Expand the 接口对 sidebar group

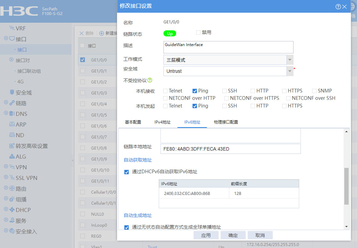tap(11, 59)
